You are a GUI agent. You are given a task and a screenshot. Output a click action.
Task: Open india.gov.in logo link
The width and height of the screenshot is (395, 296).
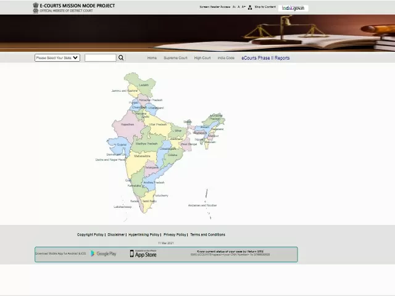tap(293, 8)
